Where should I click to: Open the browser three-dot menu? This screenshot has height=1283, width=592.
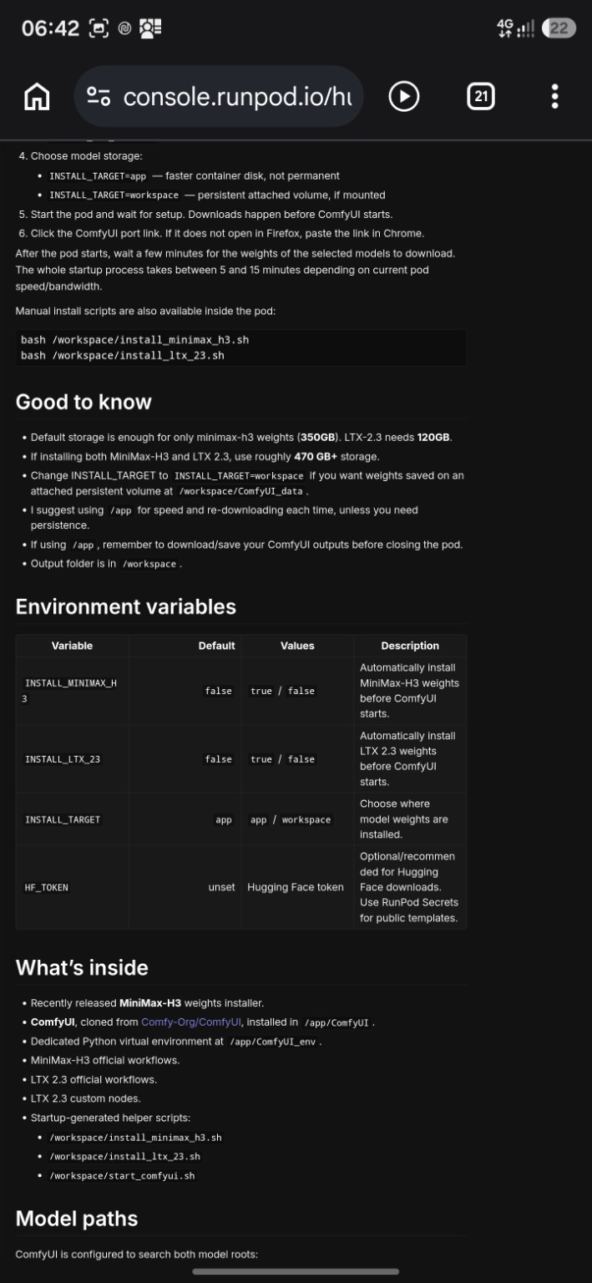click(554, 97)
